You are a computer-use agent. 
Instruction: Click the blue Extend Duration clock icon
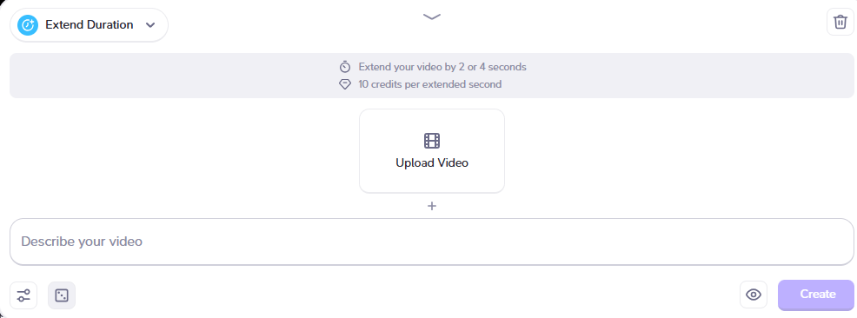coord(27,25)
